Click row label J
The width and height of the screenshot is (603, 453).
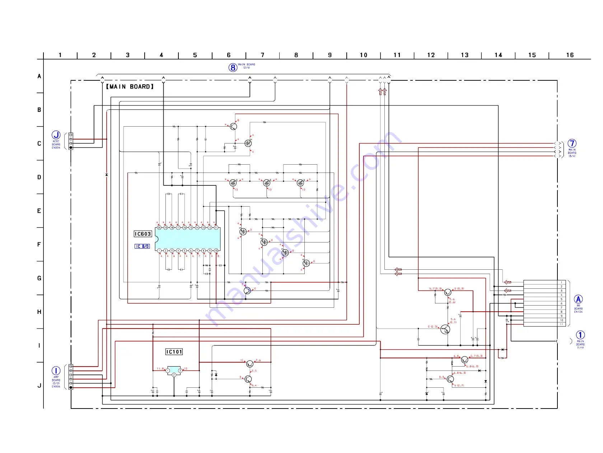pos(39,386)
